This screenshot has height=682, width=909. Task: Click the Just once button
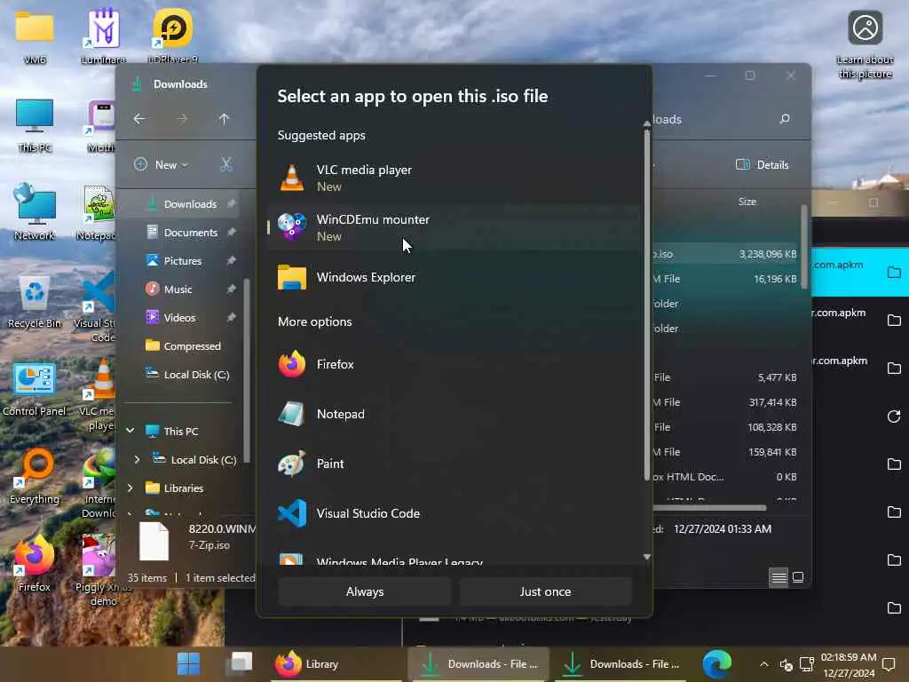coord(545,591)
